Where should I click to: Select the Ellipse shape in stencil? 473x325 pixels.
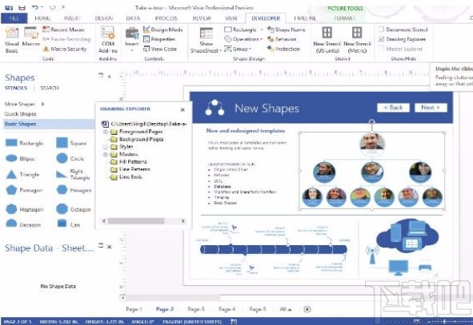(x=20, y=158)
